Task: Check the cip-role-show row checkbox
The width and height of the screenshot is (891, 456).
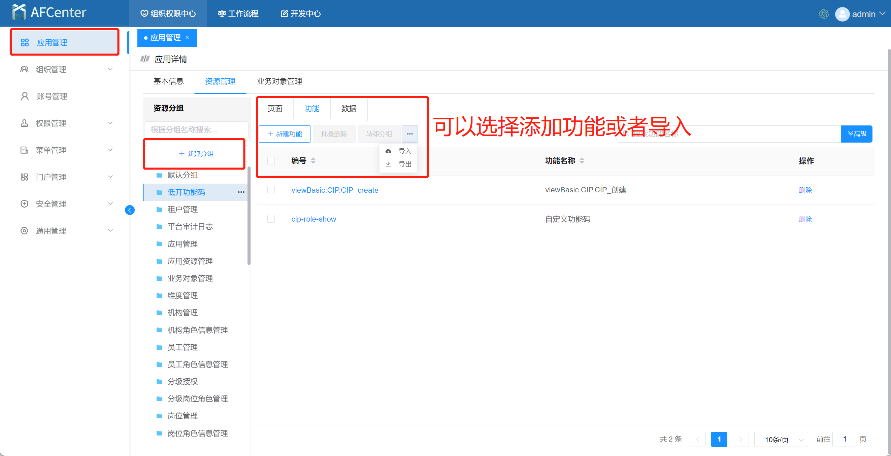Action: click(271, 219)
